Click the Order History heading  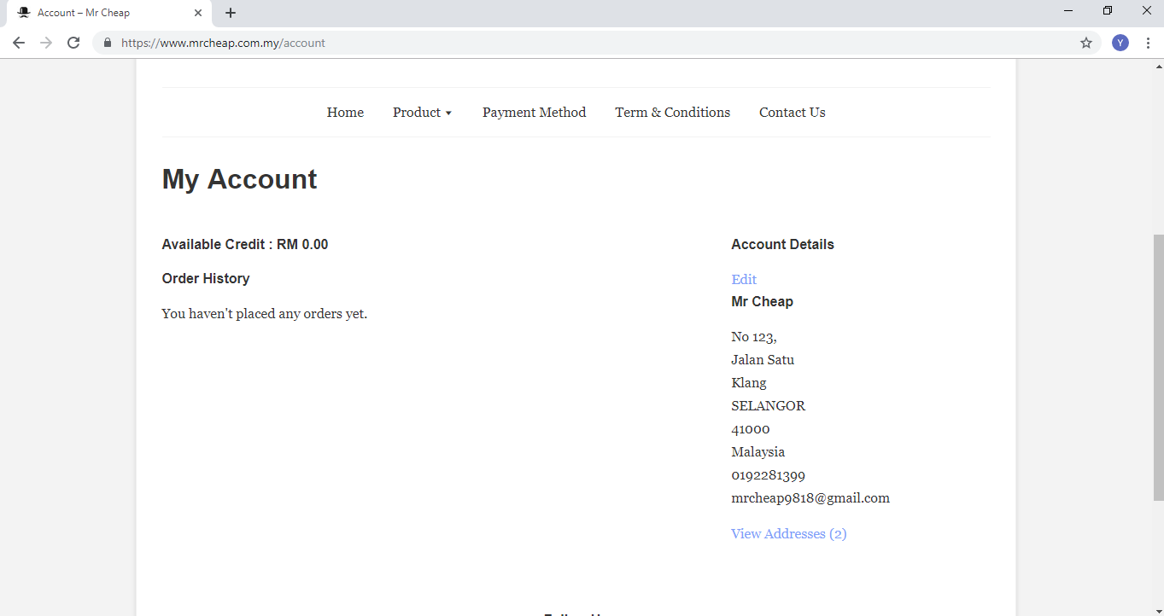[x=206, y=279]
